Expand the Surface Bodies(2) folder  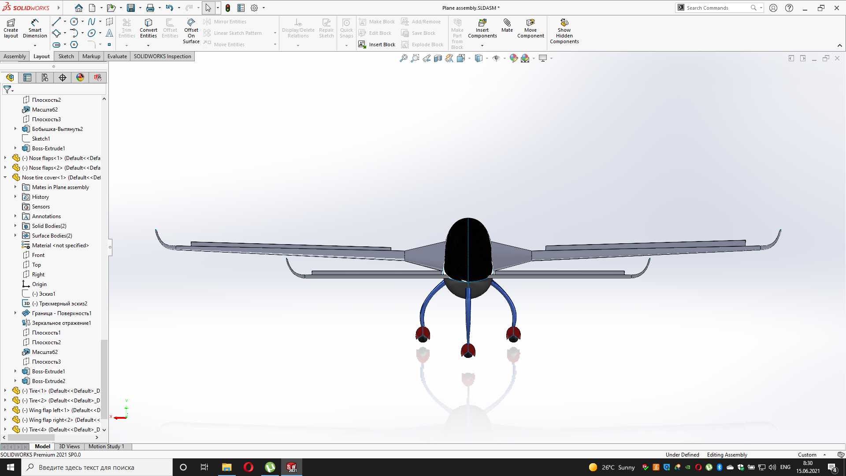15,236
